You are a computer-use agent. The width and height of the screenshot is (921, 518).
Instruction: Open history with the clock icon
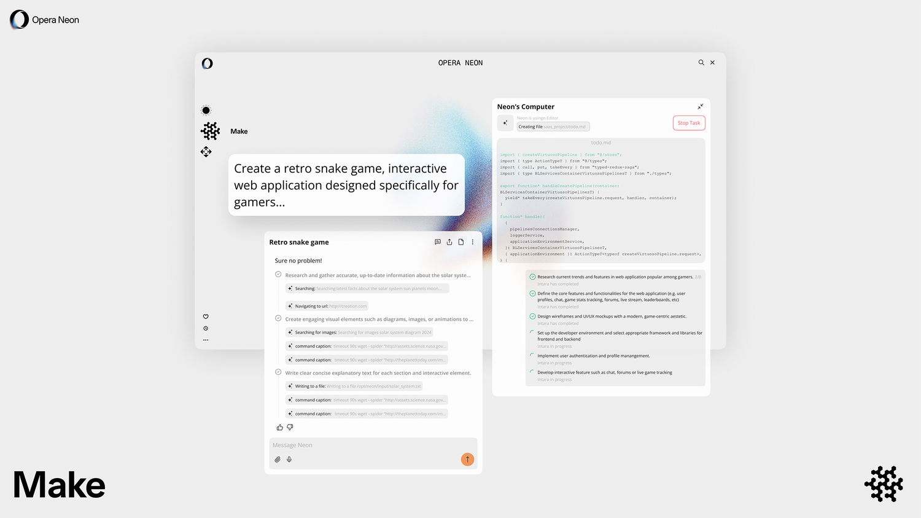click(206, 329)
